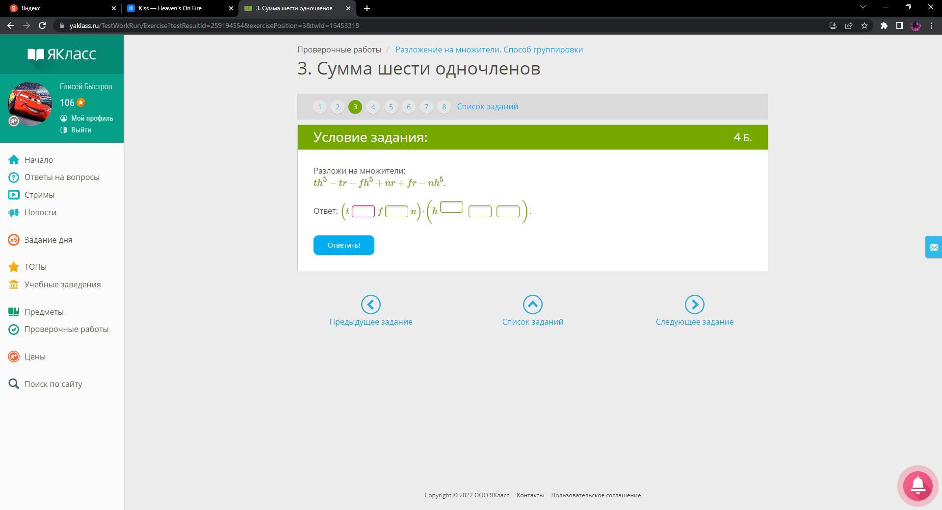
Task: Reload the page
Action: tap(42, 25)
